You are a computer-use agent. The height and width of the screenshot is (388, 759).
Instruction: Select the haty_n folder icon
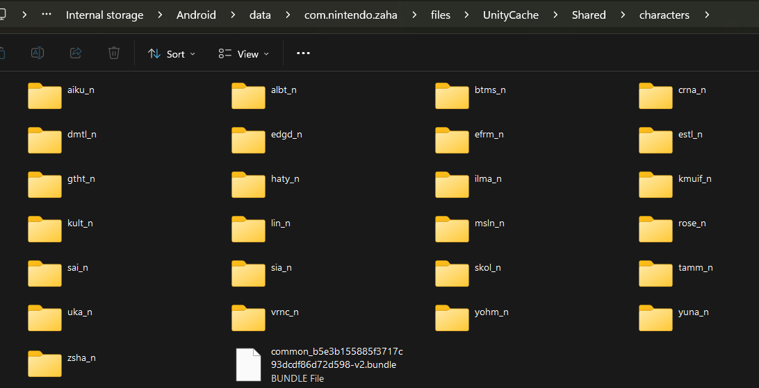click(248, 185)
